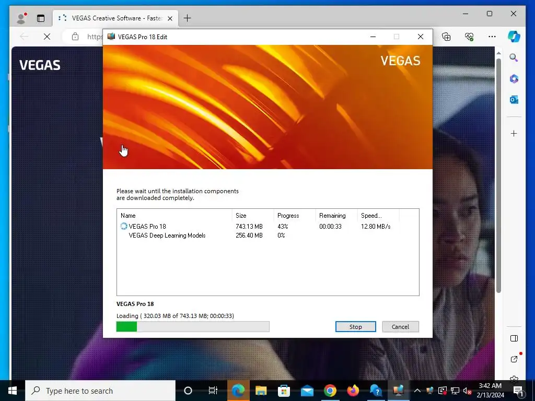
Task: Click the green download progress bar
Action: coord(193,327)
